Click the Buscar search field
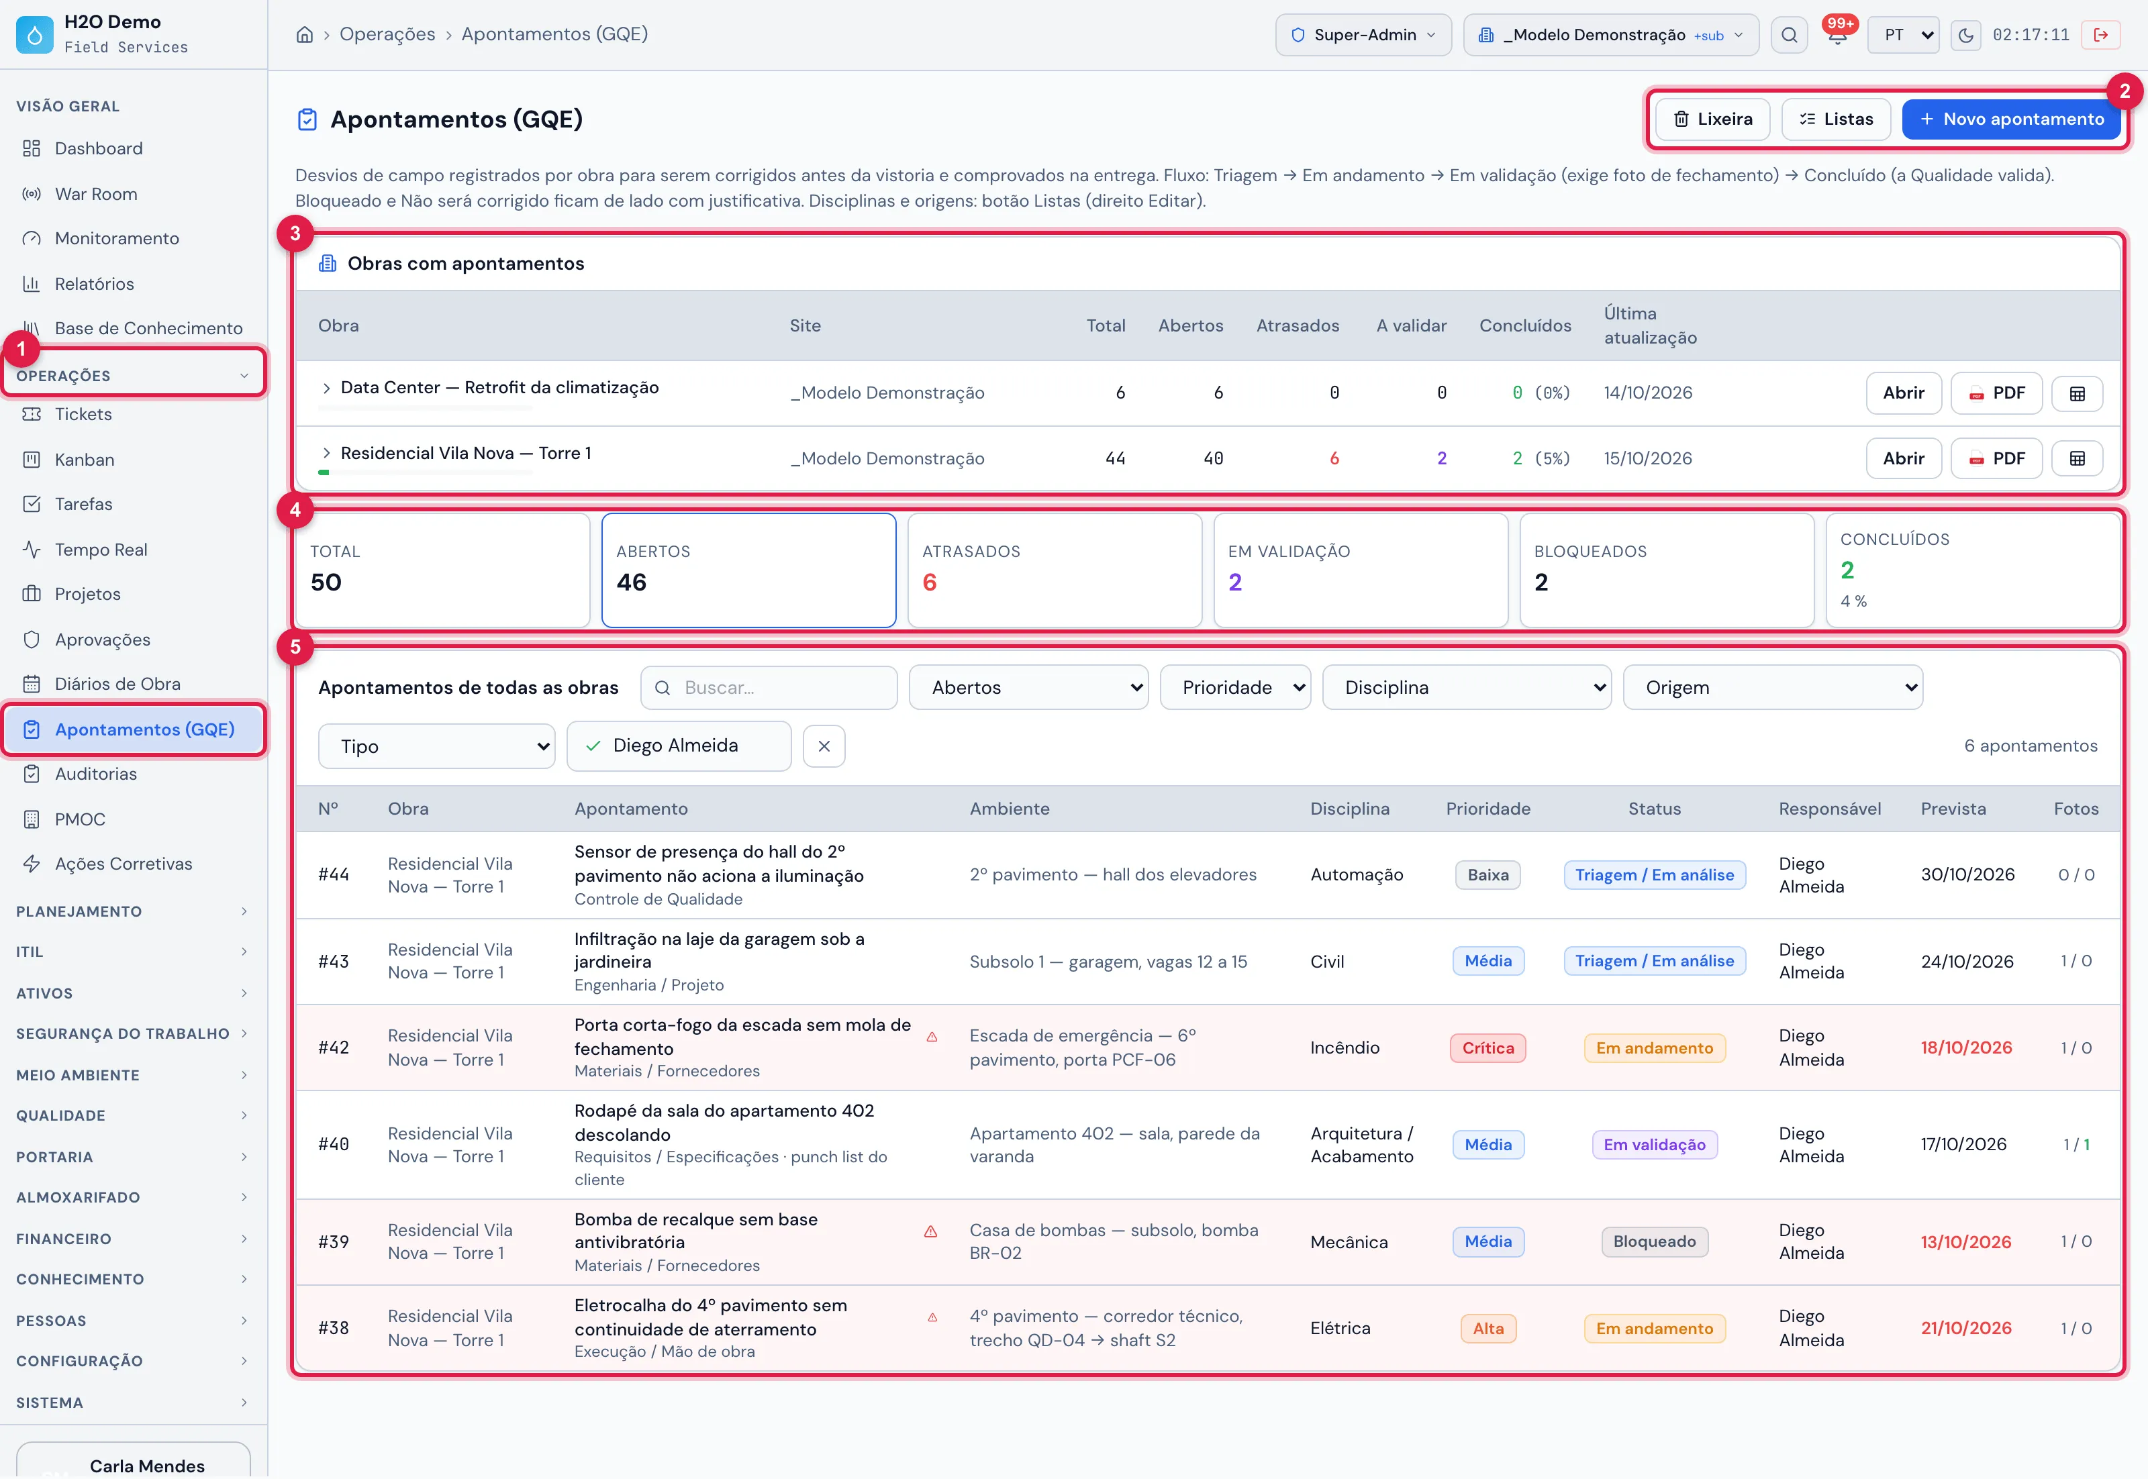Image resolution: width=2148 pixels, height=1479 pixels. 769,688
